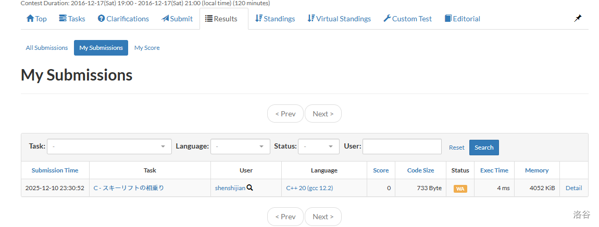Open the Tasks tab

[72, 19]
